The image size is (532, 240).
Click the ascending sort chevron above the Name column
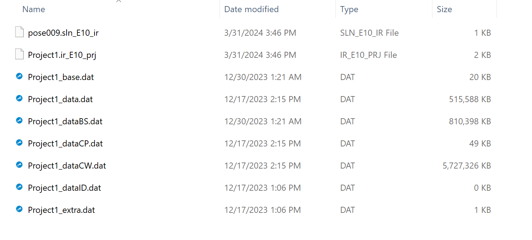pos(119,1)
